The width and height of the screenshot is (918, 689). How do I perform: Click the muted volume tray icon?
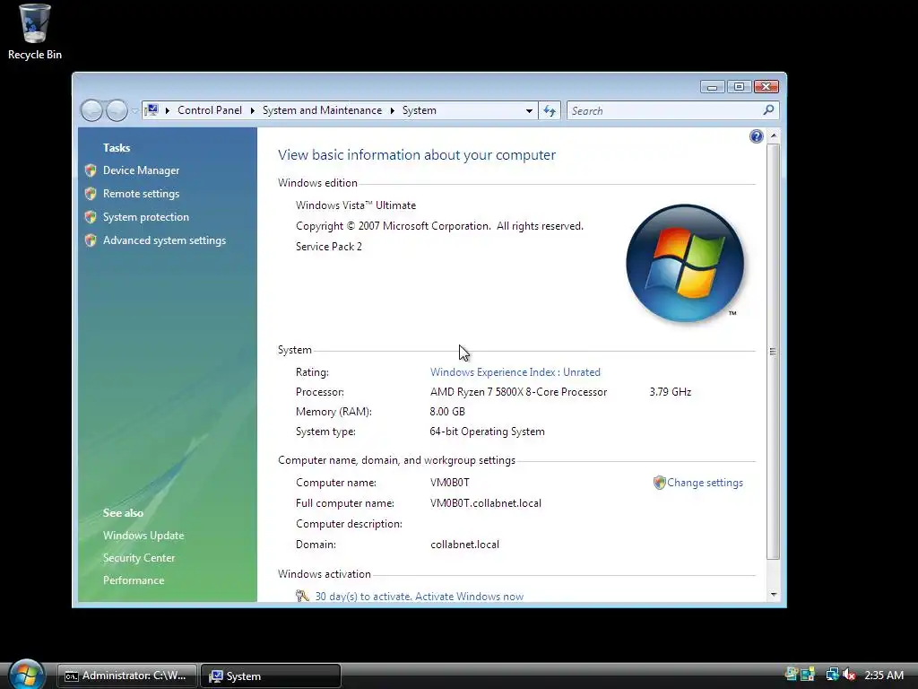point(849,675)
